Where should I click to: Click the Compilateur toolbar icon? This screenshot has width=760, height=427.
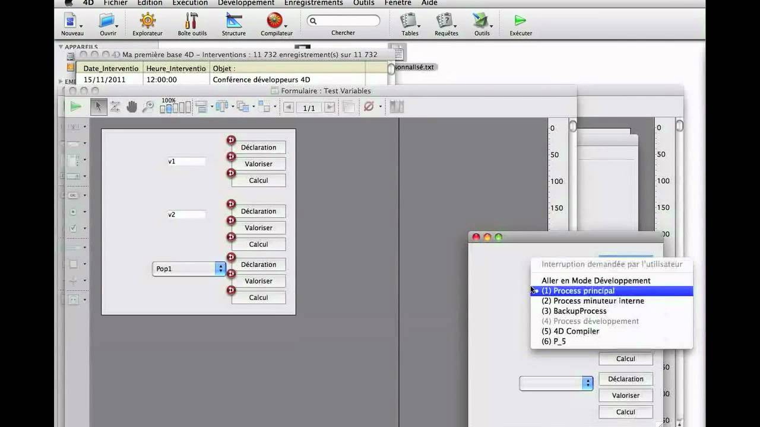274,21
